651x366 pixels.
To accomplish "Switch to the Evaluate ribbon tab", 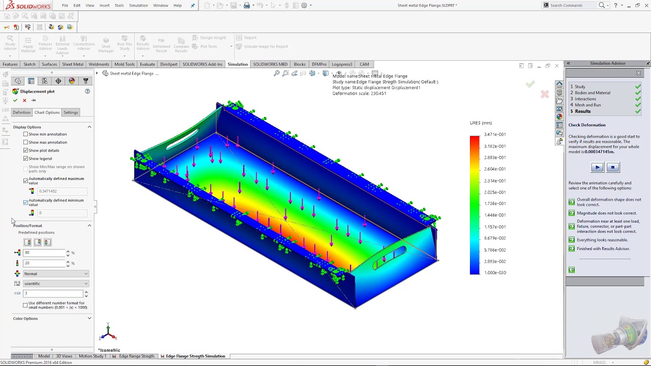I will (x=147, y=65).
